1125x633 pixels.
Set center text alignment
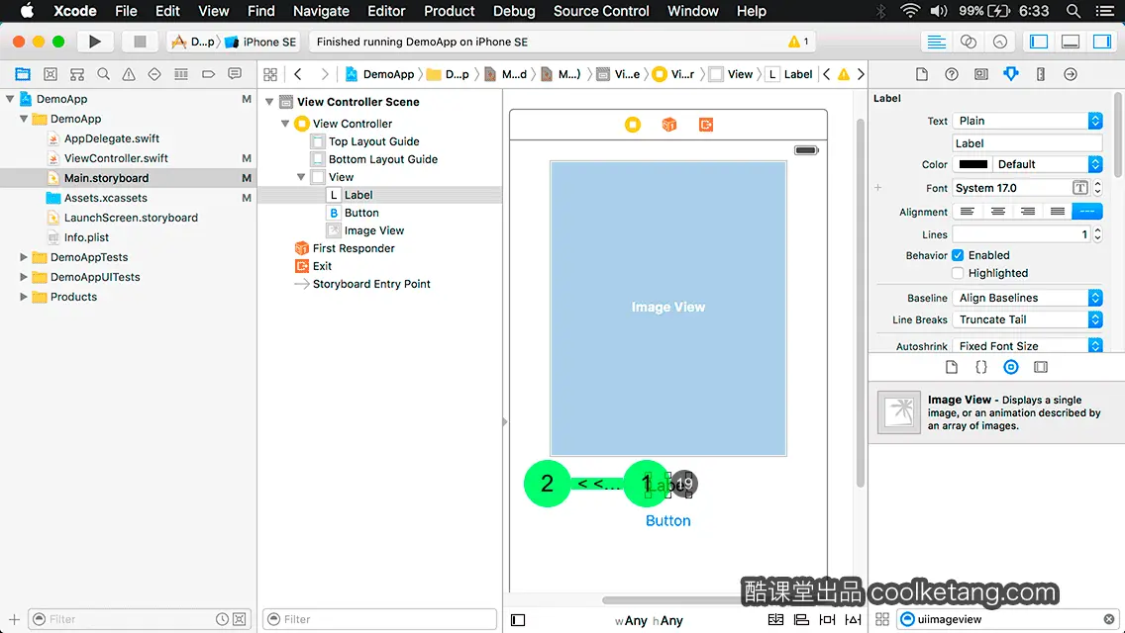click(x=997, y=212)
